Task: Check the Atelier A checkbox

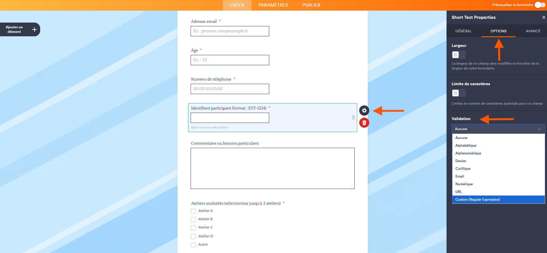Action: [193, 211]
